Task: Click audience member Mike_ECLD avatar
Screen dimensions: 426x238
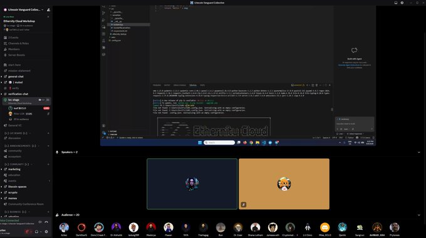Action: (325, 227)
